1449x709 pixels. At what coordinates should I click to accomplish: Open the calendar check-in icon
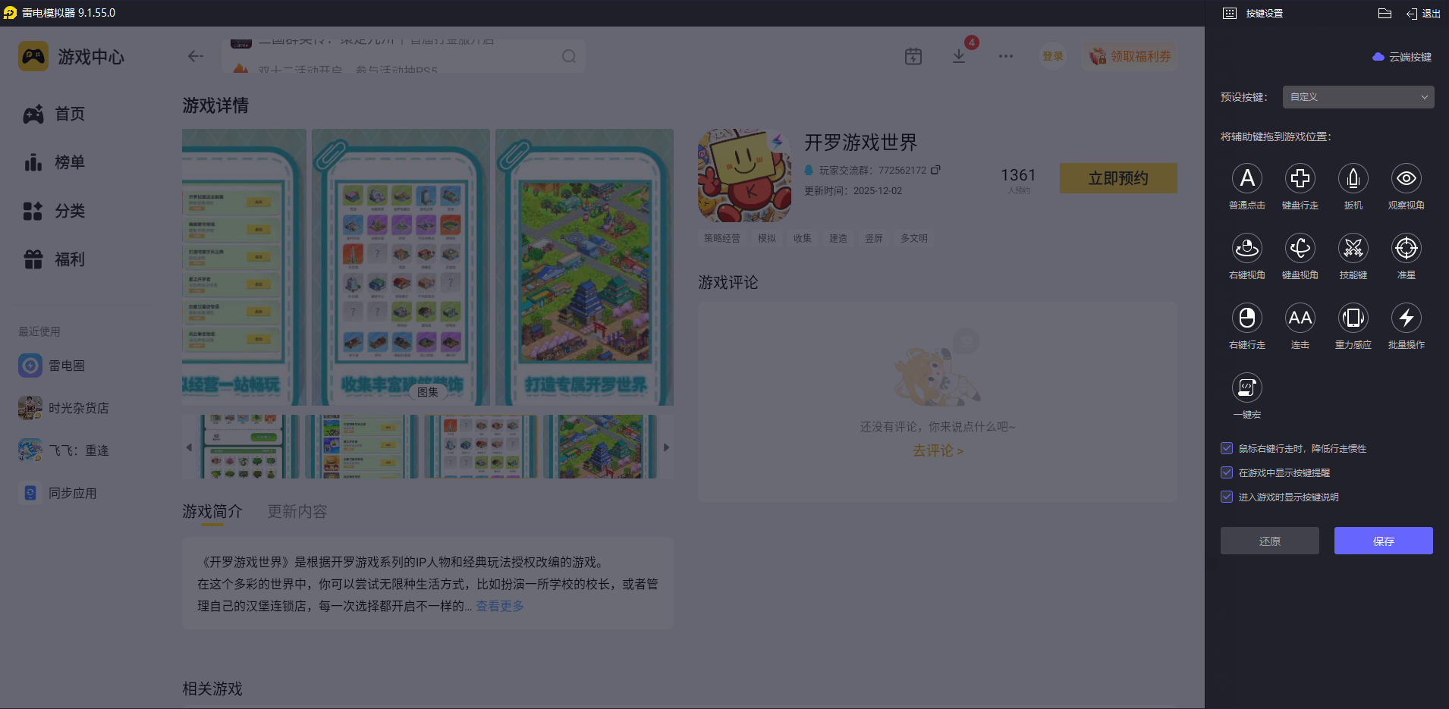click(913, 56)
